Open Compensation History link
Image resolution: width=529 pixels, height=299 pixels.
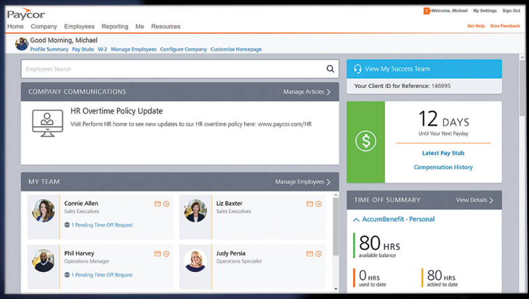pos(443,167)
